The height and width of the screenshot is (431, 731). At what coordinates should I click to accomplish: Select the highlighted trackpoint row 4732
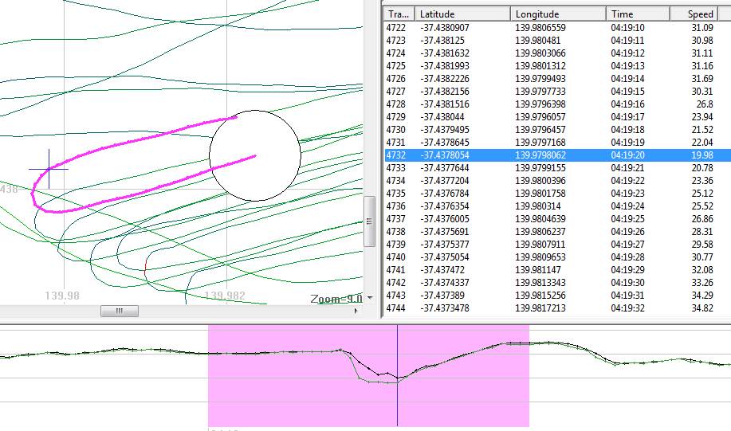(556, 155)
